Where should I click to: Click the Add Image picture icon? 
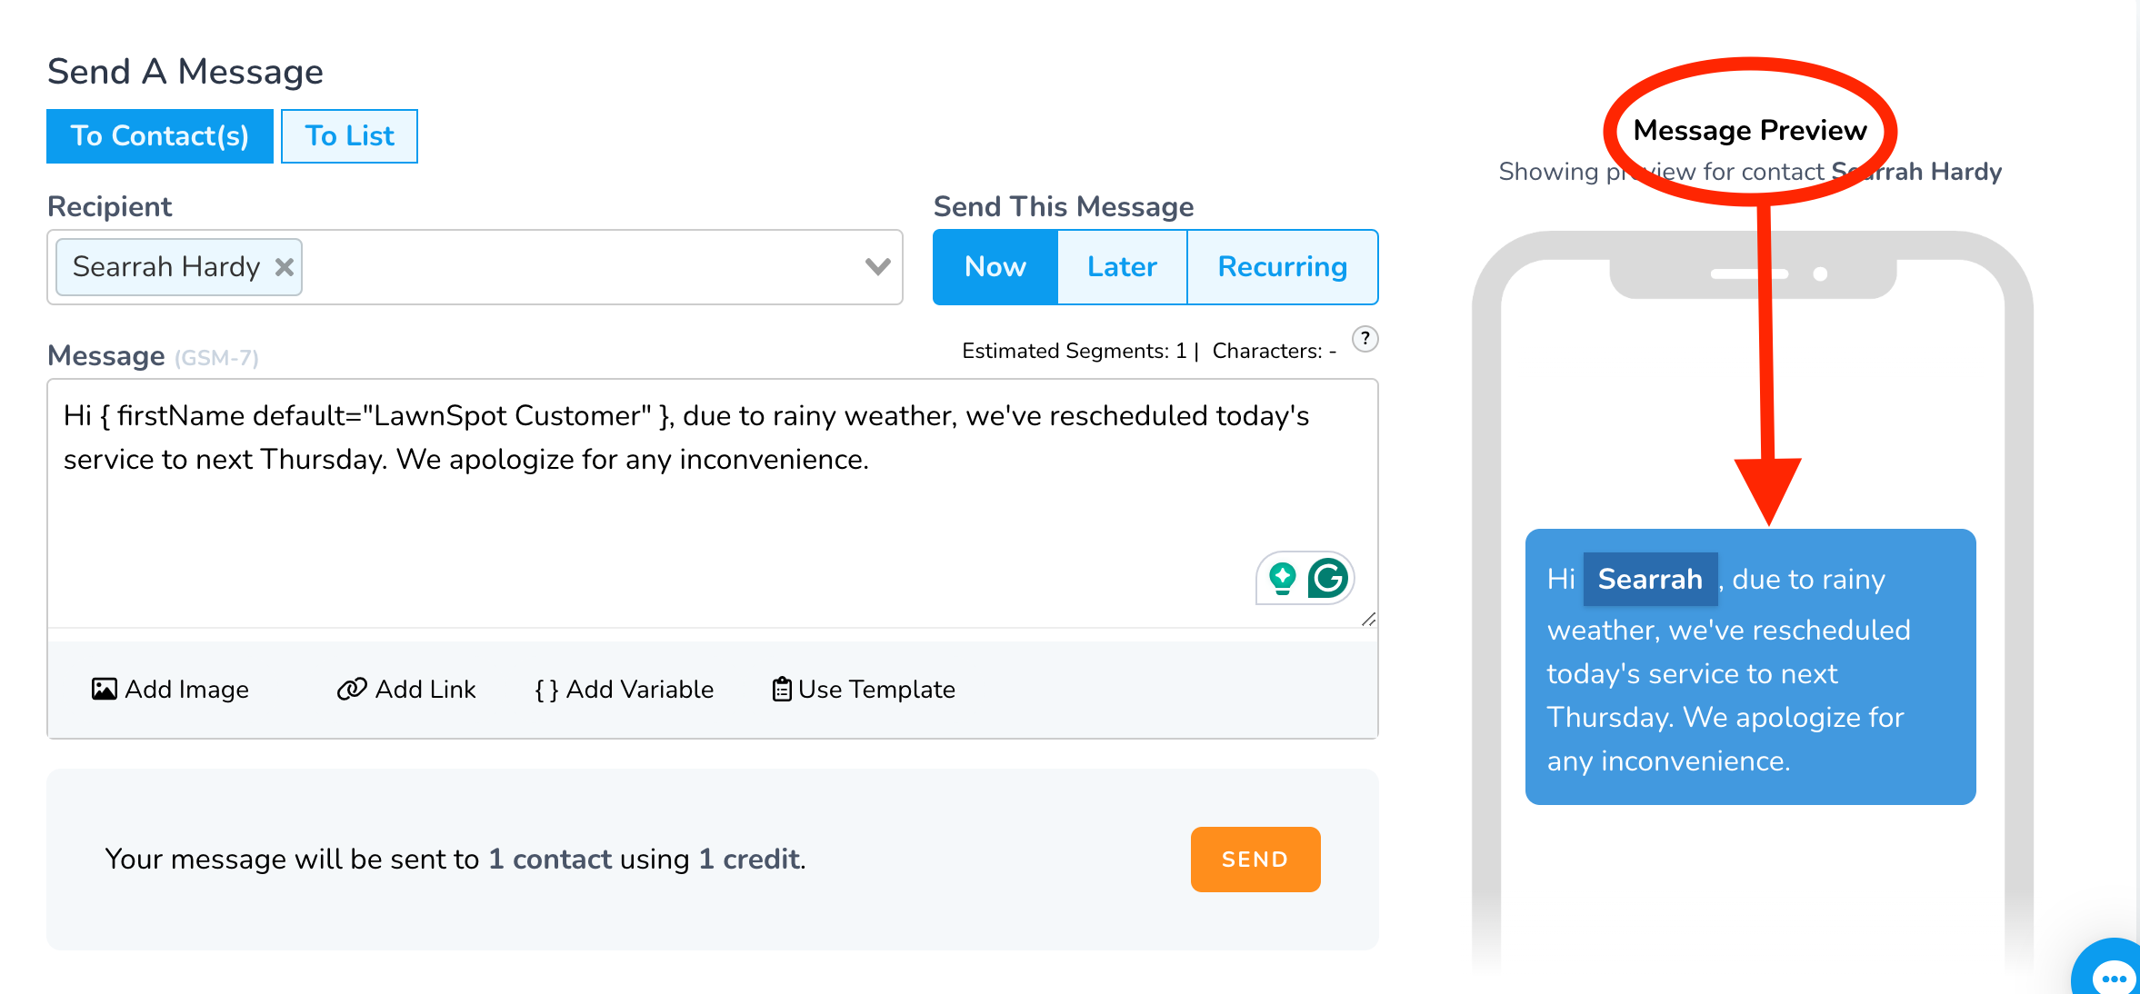pyautogui.click(x=105, y=690)
